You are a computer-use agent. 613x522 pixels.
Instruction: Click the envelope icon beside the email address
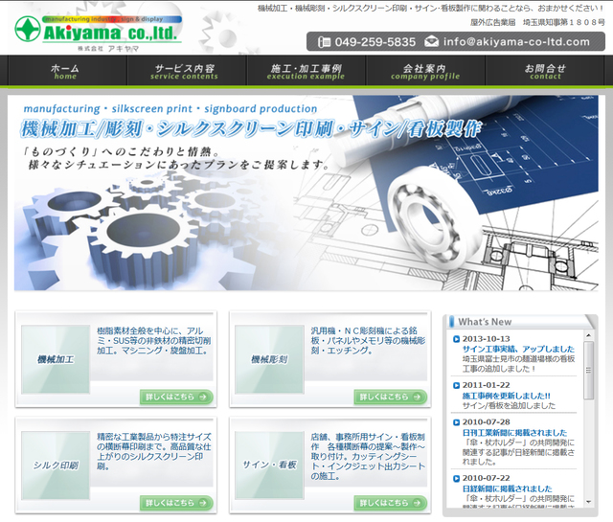tap(431, 42)
